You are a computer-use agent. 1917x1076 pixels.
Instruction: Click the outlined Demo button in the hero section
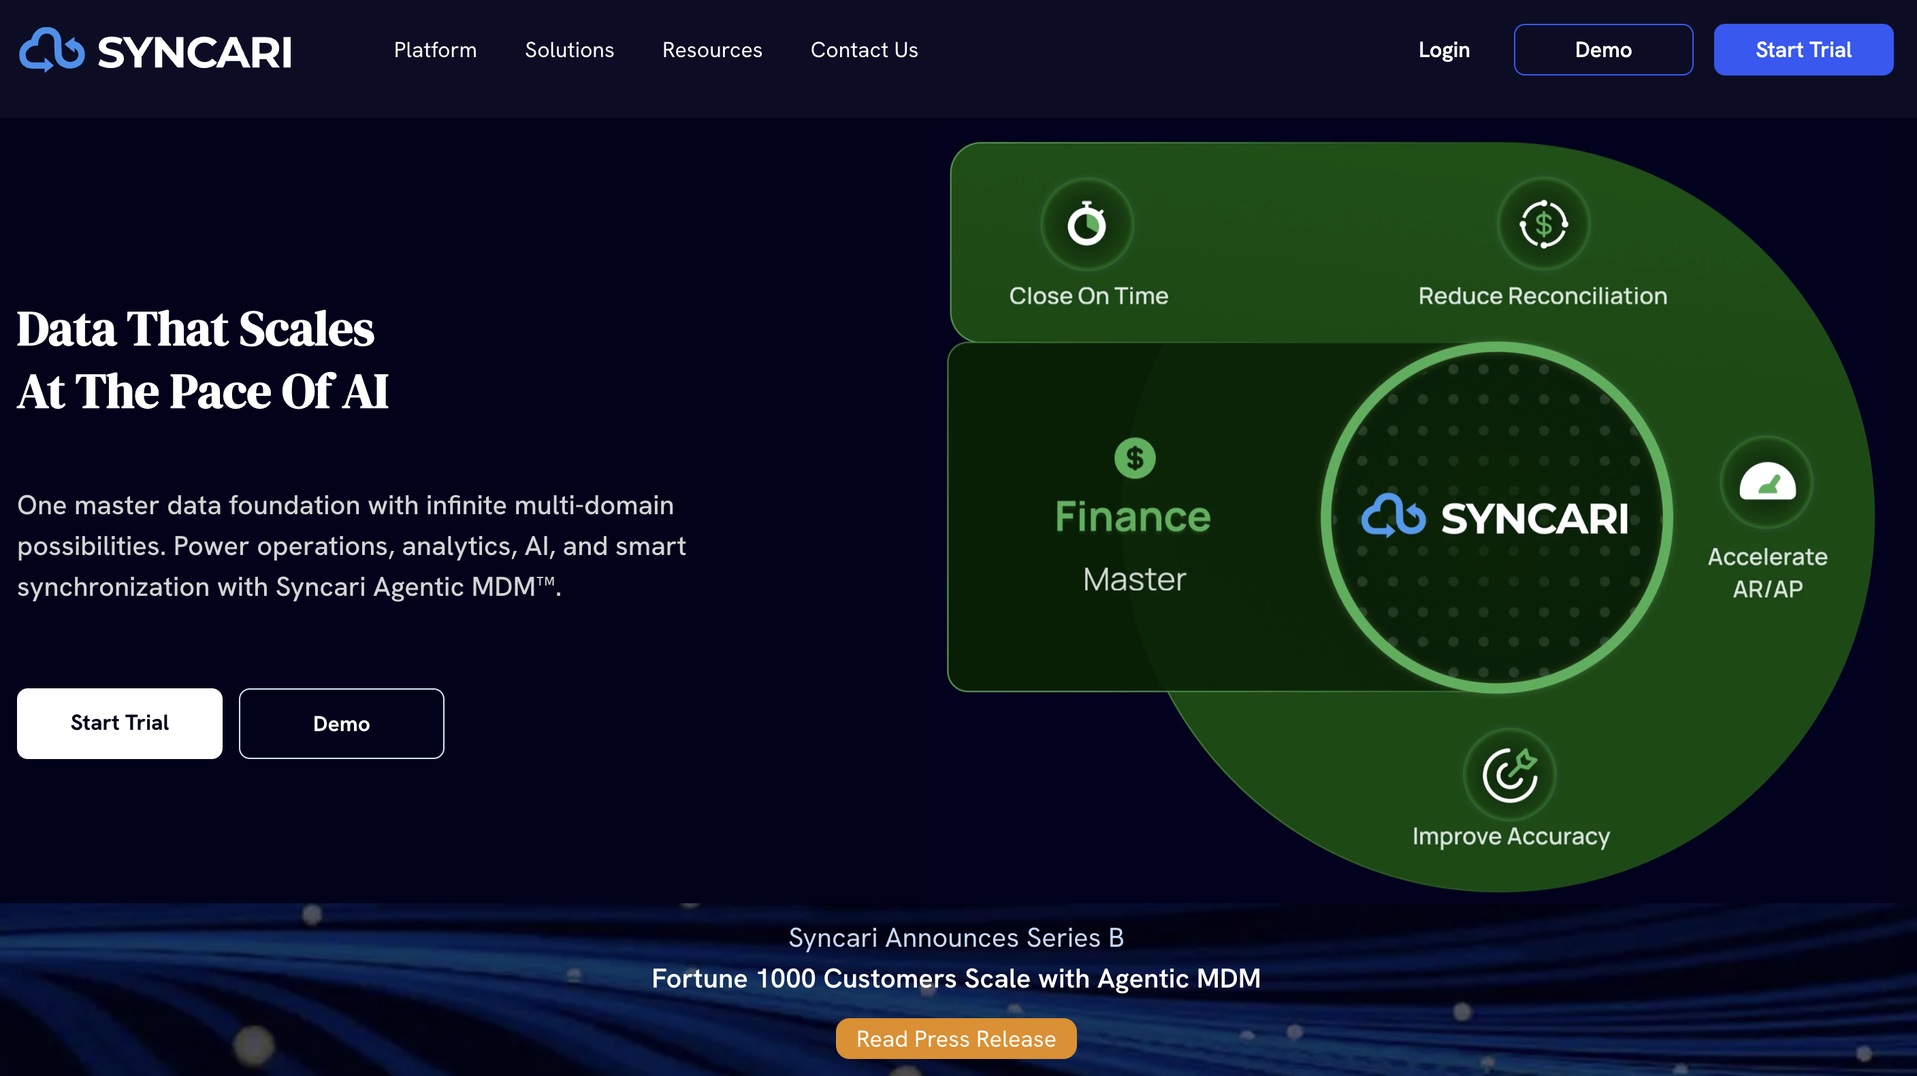point(341,723)
